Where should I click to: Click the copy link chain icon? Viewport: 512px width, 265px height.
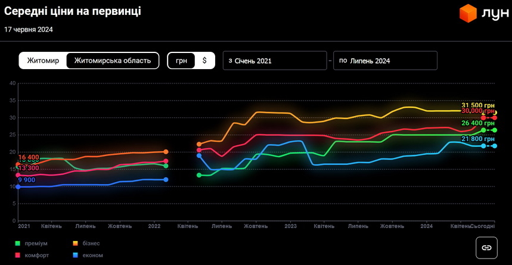coord(486,247)
